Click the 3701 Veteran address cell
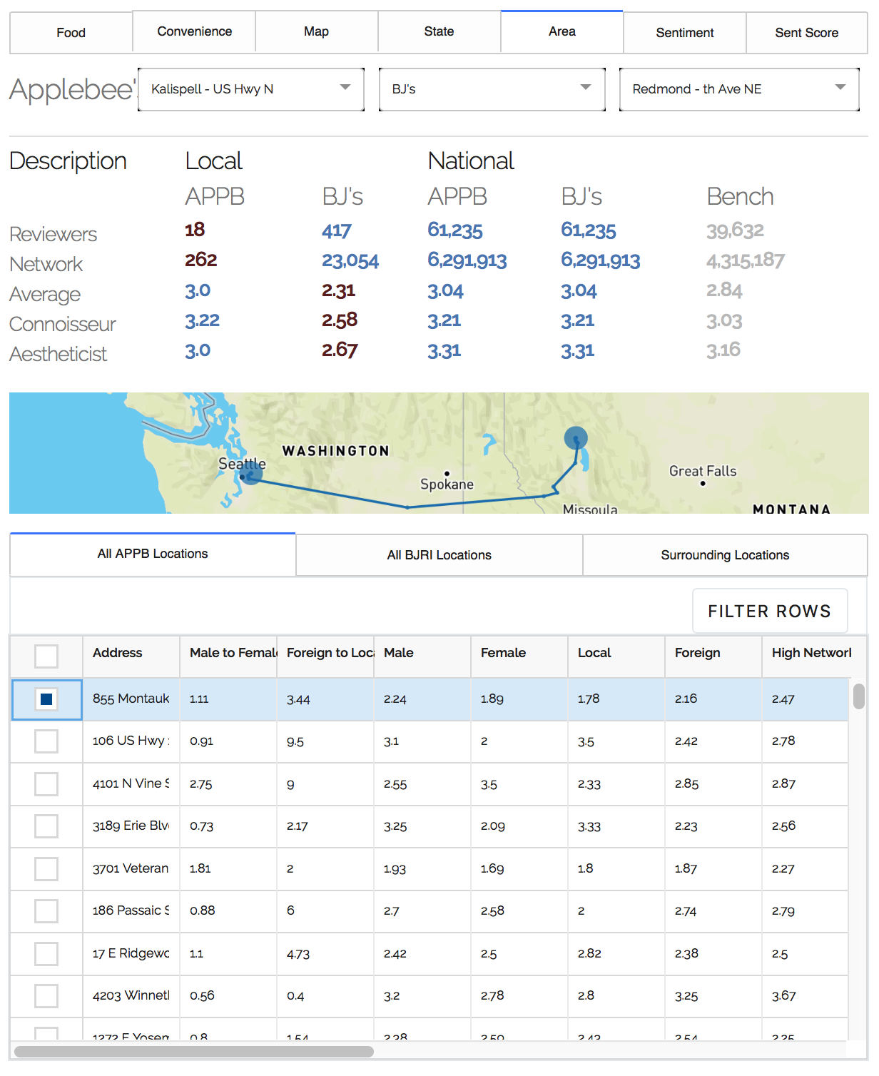Image resolution: width=879 pixels, height=1076 pixels. [x=131, y=869]
